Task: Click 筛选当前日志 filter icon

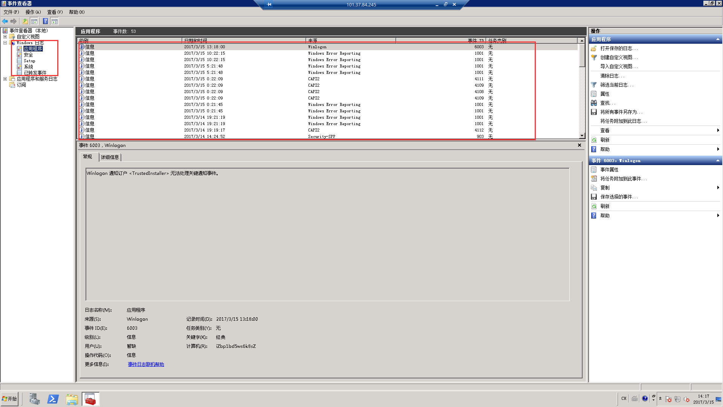Action: click(x=594, y=85)
